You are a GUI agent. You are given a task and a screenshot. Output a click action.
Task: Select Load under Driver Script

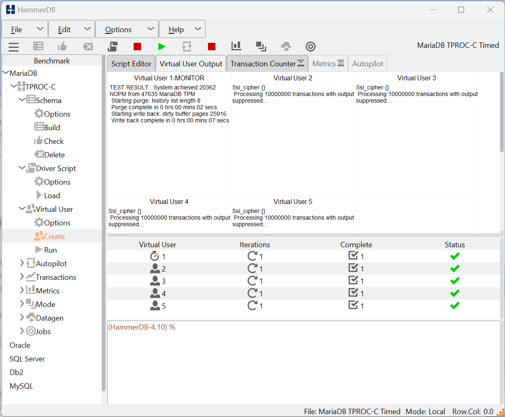click(52, 195)
